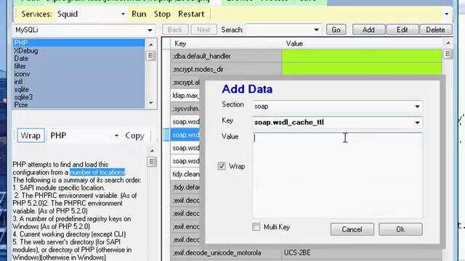Click the Delete button
The height and width of the screenshot is (261, 465).
click(435, 30)
